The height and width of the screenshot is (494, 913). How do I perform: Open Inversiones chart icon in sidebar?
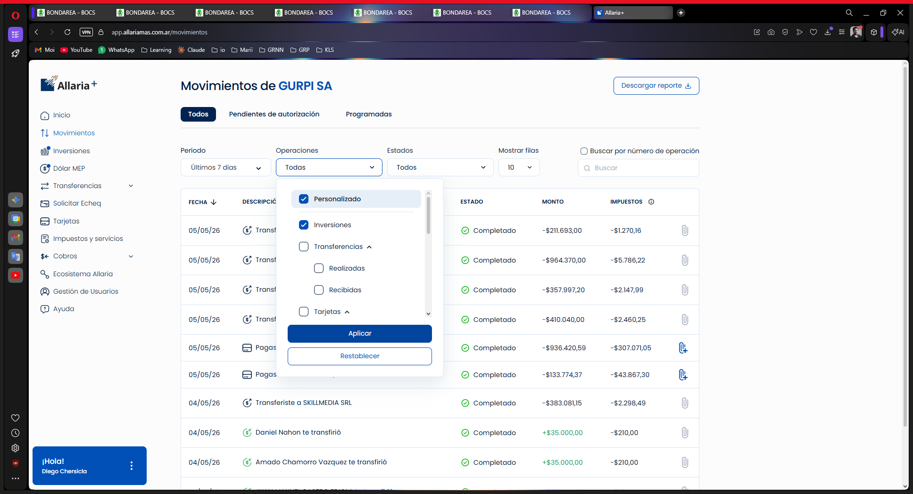45,151
